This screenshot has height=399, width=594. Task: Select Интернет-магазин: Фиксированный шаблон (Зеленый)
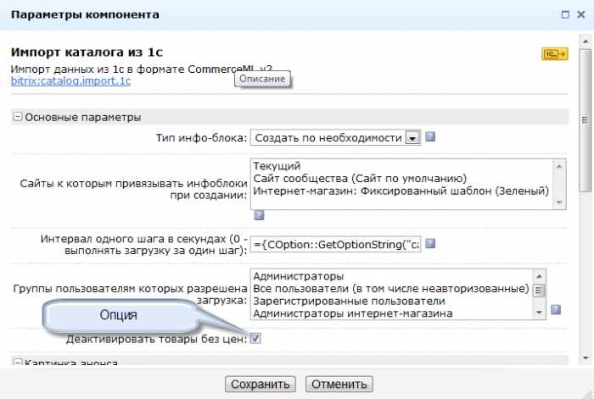click(x=401, y=191)
